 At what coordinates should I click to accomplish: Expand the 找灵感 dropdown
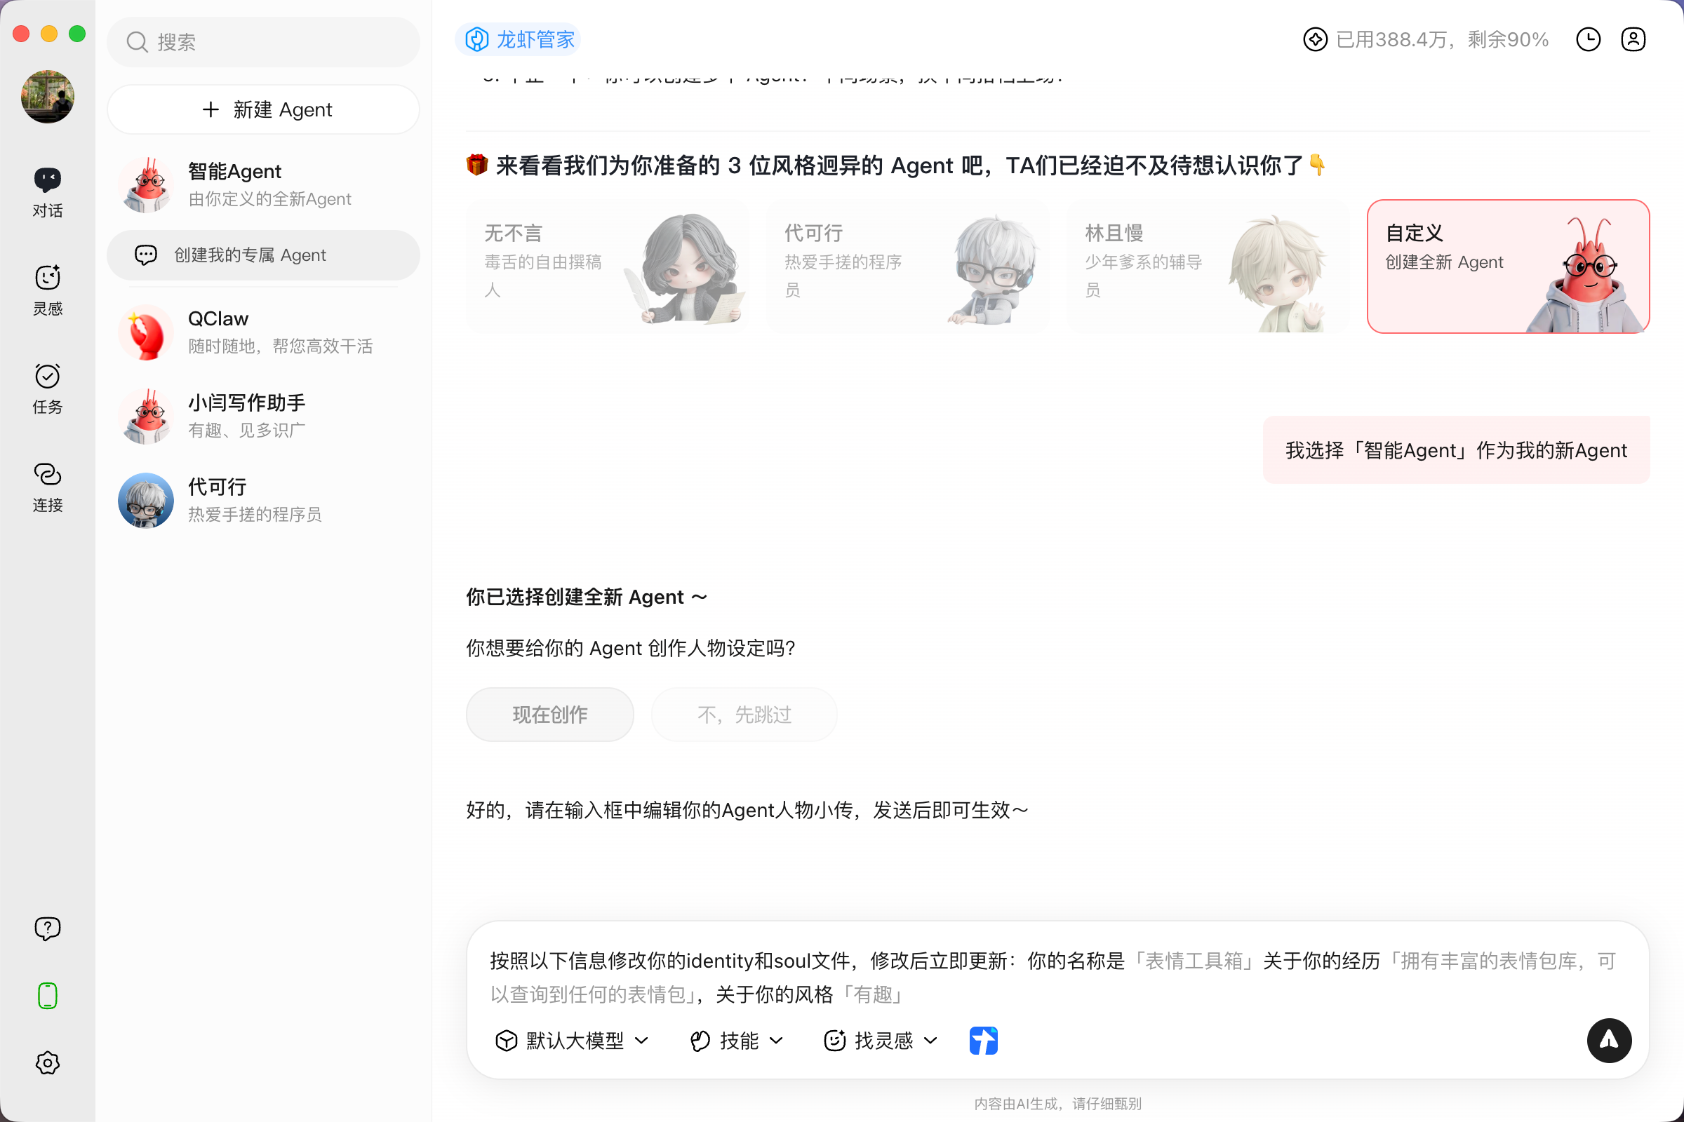click(x=881, y=1040)
